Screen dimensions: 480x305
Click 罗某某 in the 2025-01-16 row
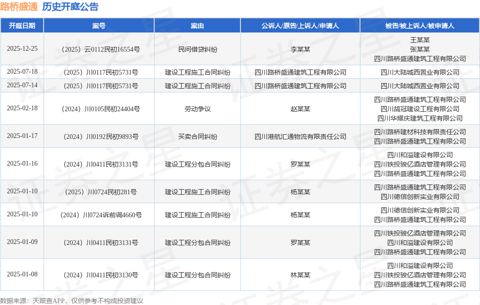point(300,164)
